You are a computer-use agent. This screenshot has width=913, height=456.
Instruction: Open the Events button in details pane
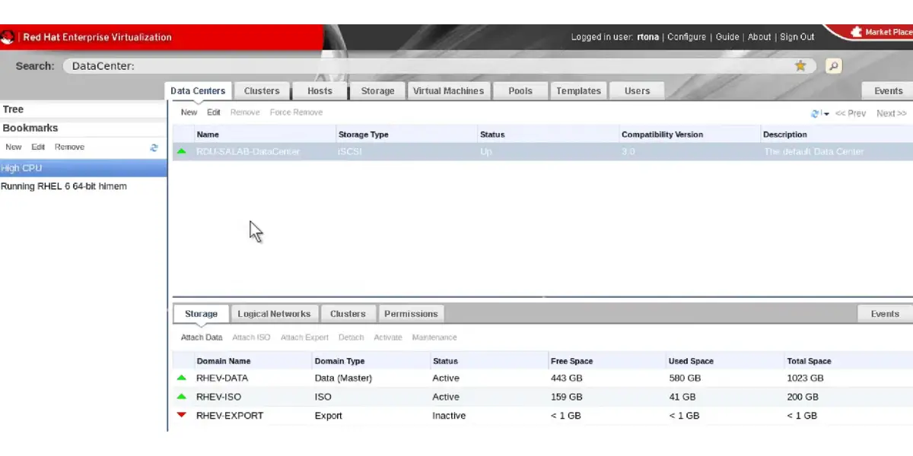click(885, 314)
